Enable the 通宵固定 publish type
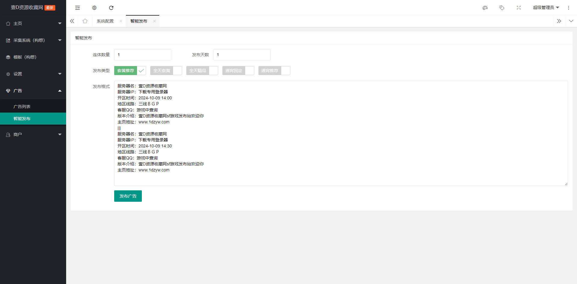 pos(238,71)
